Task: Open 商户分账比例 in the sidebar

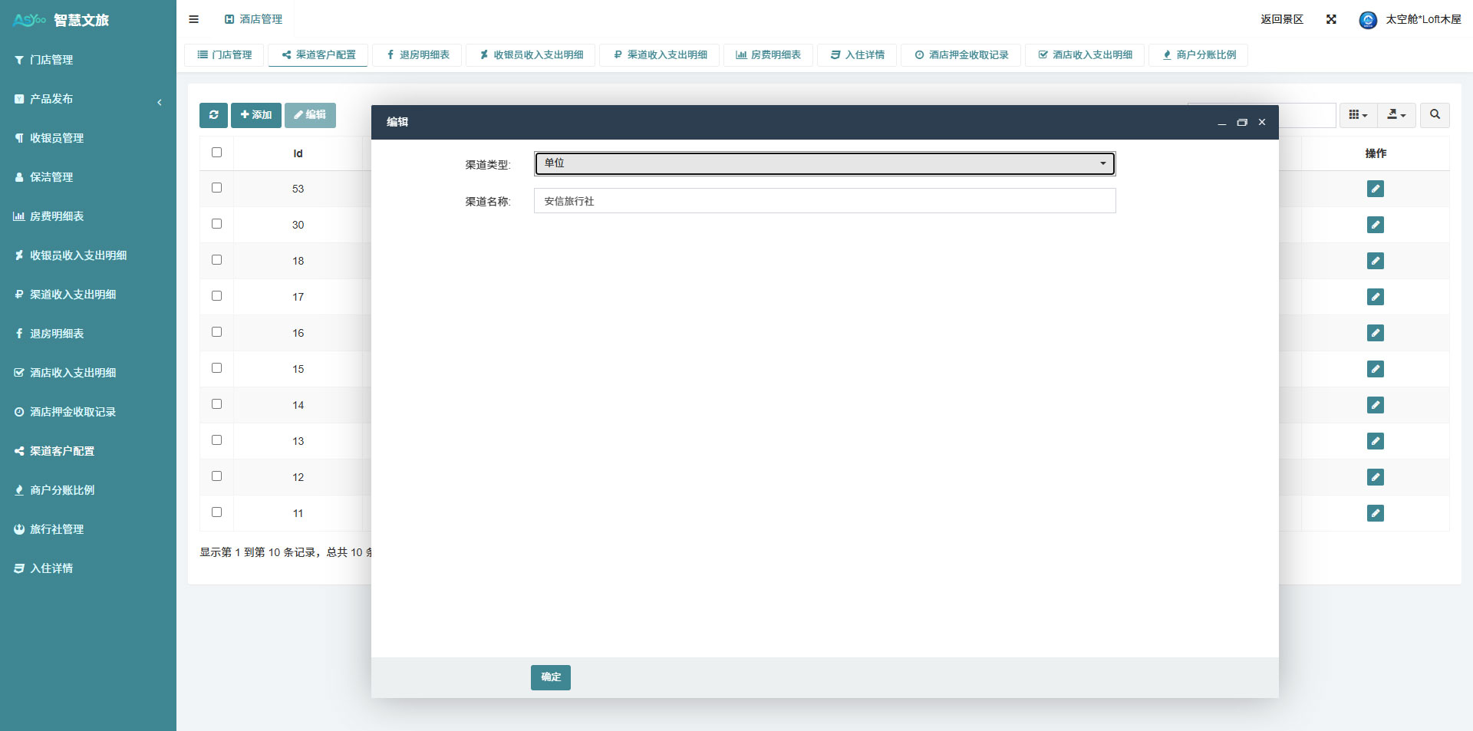Action: click(x=88, y=490)
